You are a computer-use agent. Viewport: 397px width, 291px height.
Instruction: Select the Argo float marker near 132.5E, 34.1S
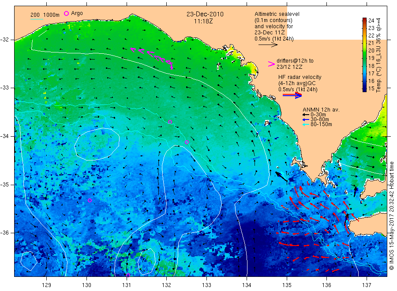[x=187, y=142]
